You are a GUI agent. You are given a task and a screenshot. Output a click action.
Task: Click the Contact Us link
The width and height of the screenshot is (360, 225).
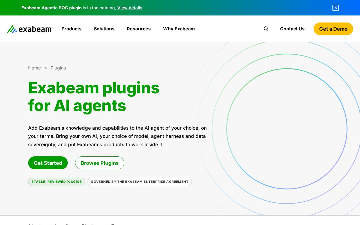292,29
